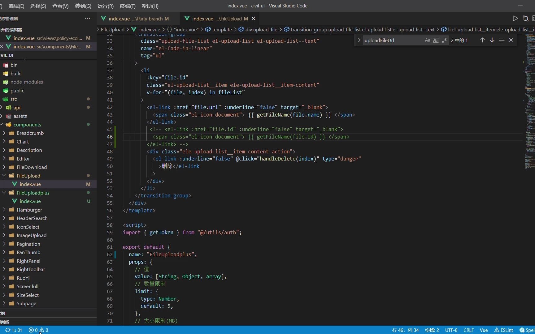
Task: Switch to the Party-branch index.vue tab
Action: pos(136,19)
